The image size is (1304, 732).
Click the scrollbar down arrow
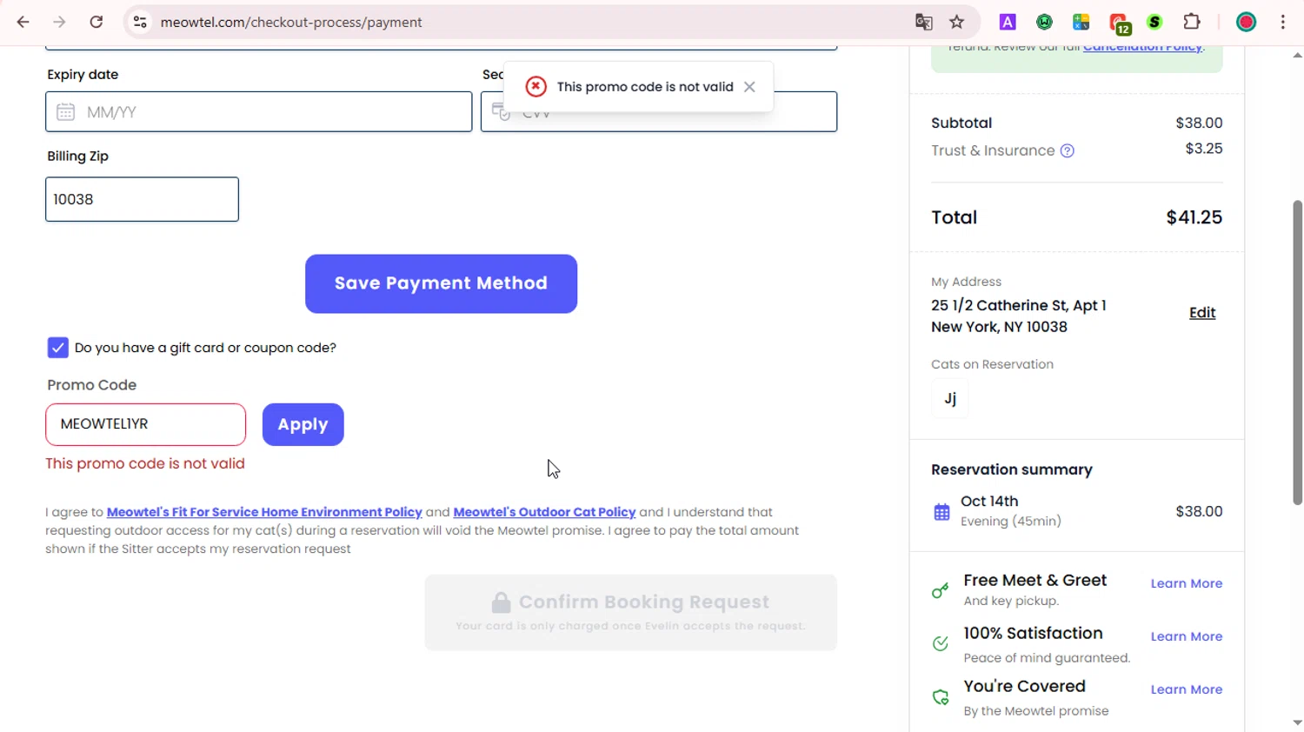coord(1297,722)
